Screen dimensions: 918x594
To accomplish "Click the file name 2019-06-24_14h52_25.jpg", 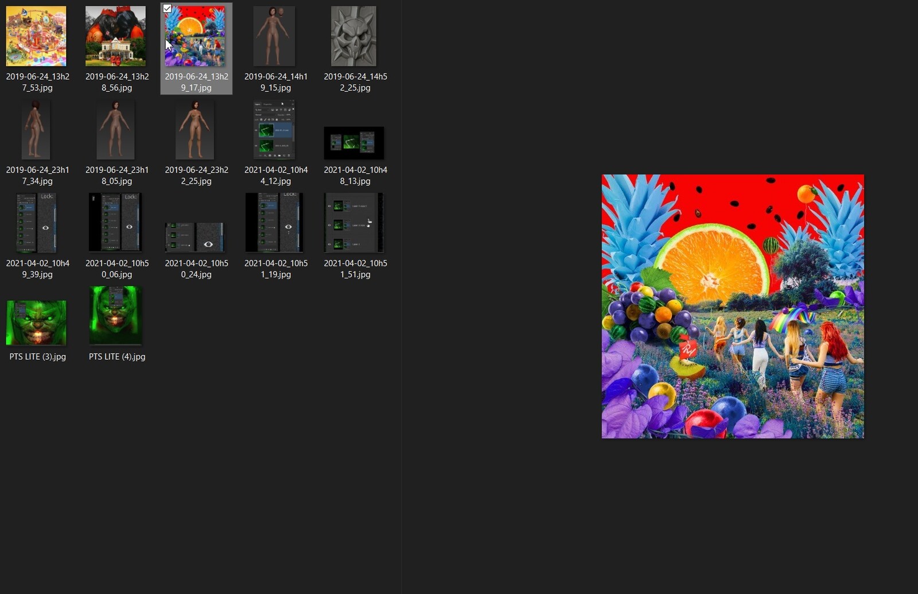I will pos(355,82).
